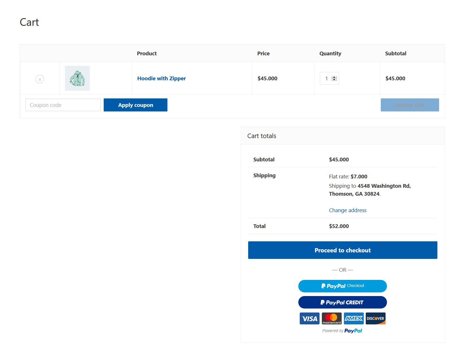Click the Subtotal column header in table
The image size is (468, 359).
[396, 53]
